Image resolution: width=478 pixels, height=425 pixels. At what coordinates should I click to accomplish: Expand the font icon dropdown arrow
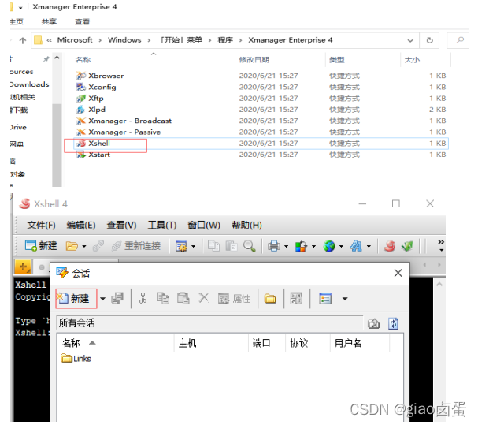(369, 246)
